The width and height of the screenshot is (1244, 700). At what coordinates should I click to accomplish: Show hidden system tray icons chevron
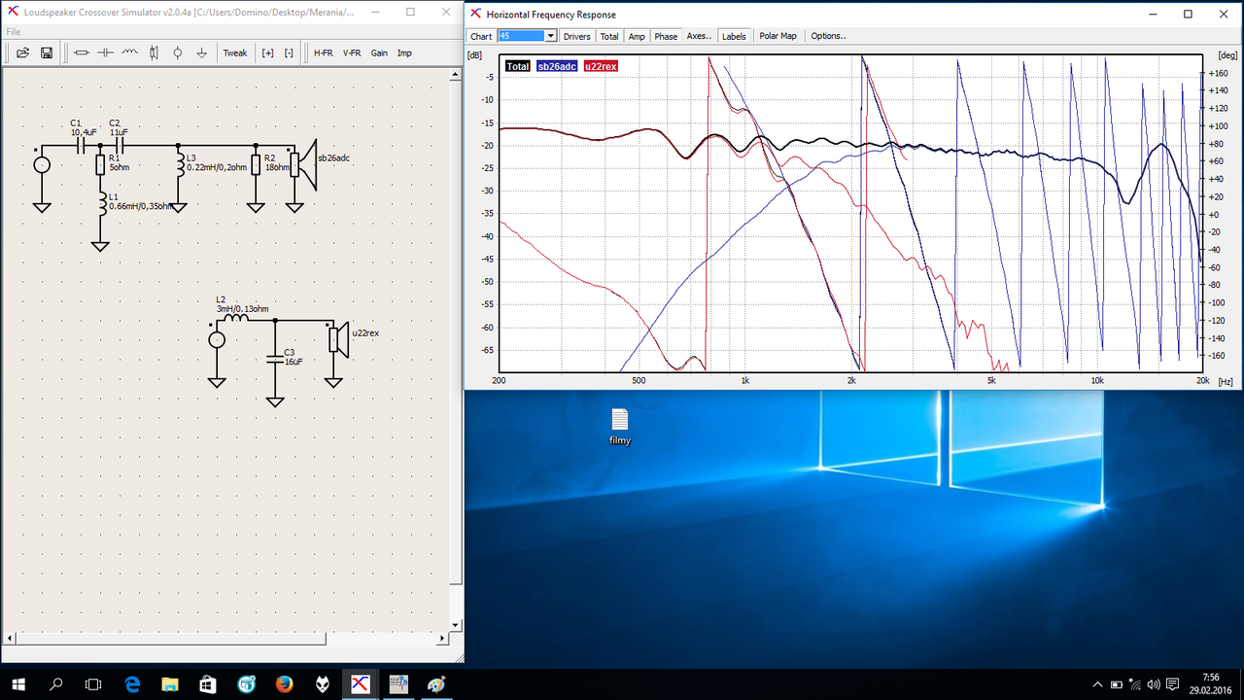(1097, 684)
